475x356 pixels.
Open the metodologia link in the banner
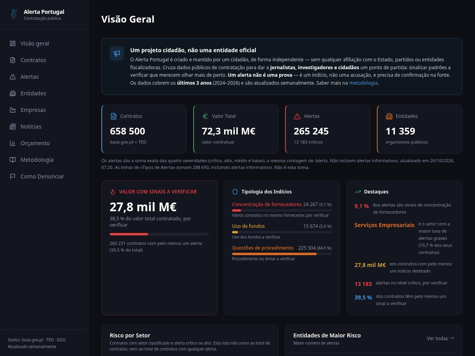pyautogui.click(x=363, y=83)
